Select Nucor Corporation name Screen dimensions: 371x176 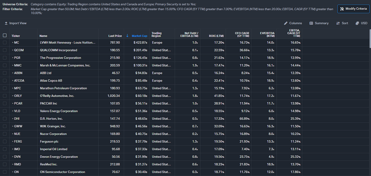(x=53, y=134)
